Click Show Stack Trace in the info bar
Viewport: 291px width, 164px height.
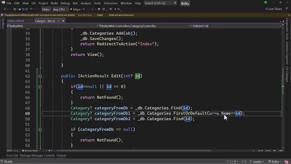(x=85, y=15)
